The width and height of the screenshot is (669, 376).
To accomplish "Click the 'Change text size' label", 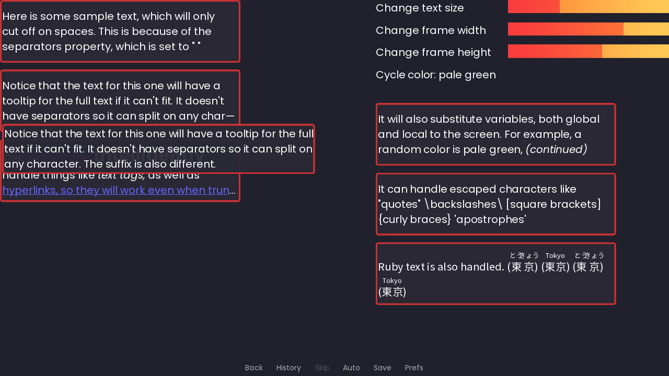I will [x=420, y=8].
